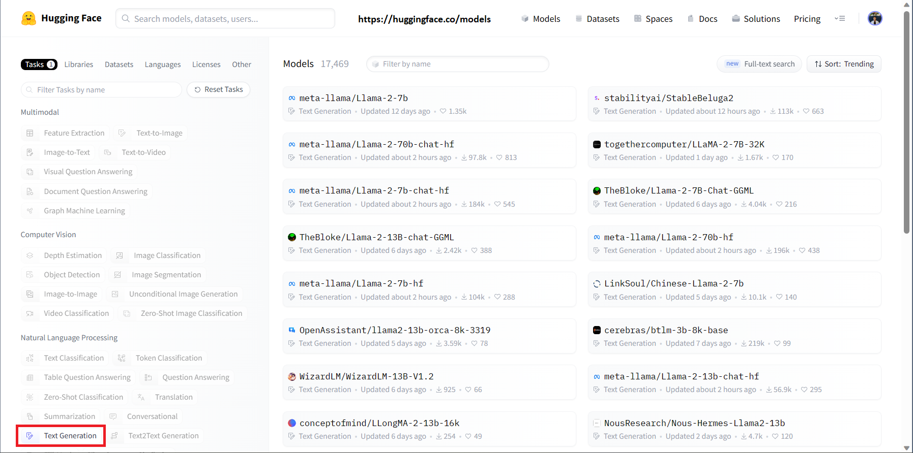The height and width of the screenshot is (453, 913).
Task: Toggle the Text Classification filter
Action: point(65,358)
